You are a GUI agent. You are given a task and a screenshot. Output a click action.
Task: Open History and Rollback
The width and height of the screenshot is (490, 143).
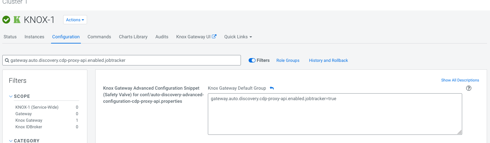pos(329,61)
